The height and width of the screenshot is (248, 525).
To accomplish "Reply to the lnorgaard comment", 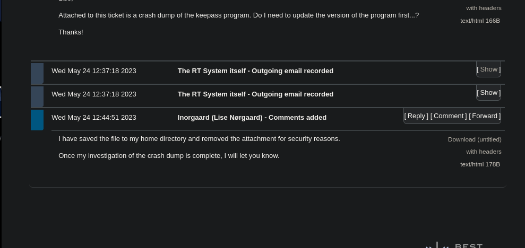I will 416,116.
